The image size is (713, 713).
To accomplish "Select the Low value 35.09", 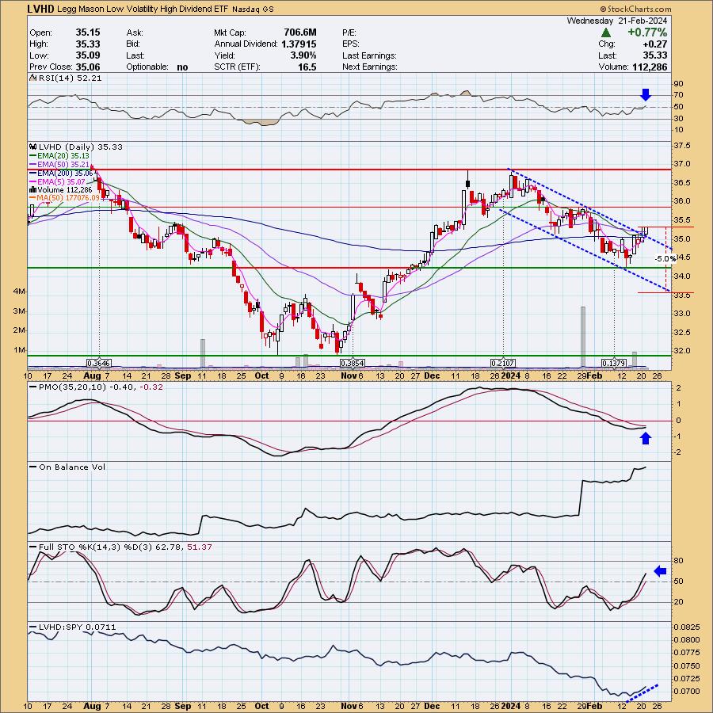I will pyautogui.click(x=88, y=55).
